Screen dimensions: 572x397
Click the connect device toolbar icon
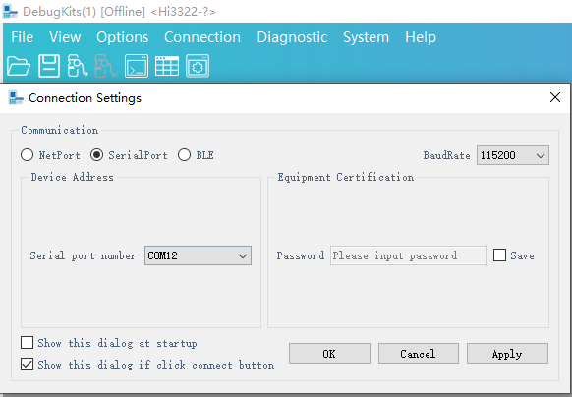coord(78,66)
